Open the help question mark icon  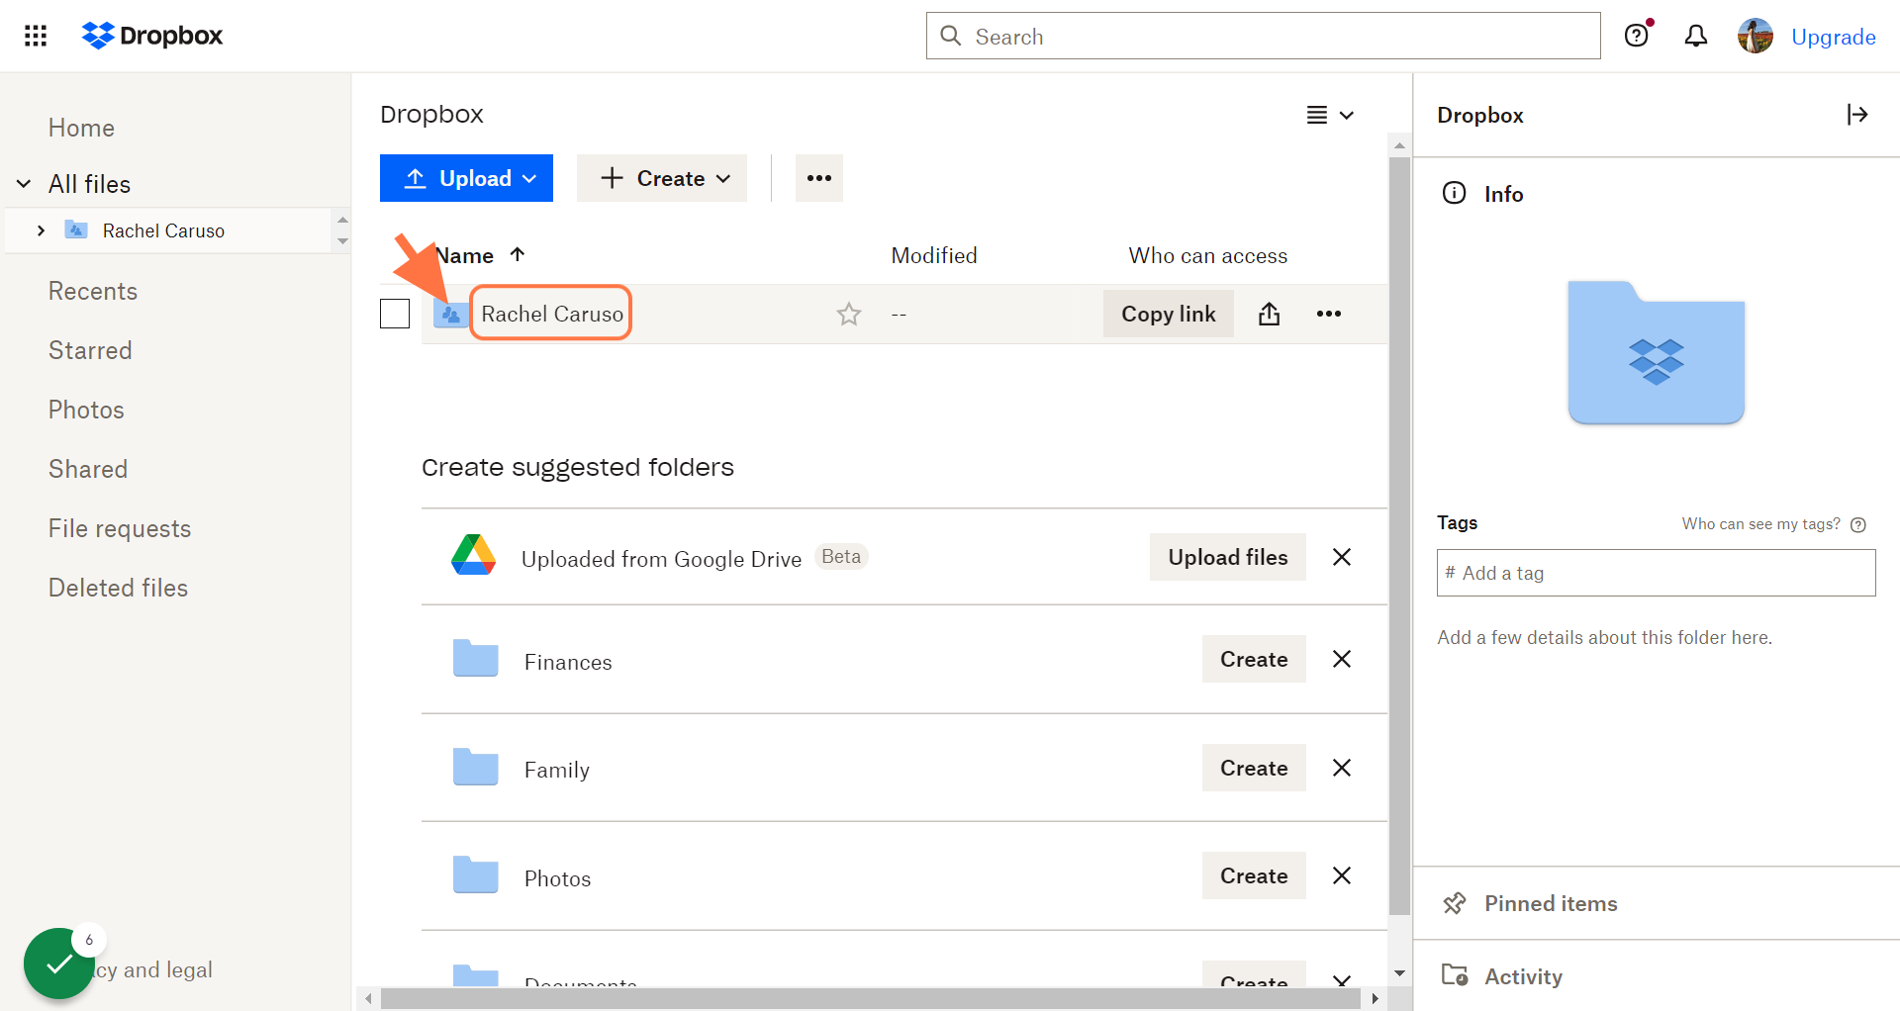(1637, 36)
